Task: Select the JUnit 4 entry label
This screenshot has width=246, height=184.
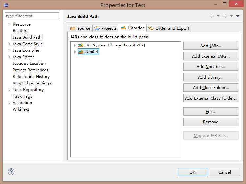Action: click(91, 52)
